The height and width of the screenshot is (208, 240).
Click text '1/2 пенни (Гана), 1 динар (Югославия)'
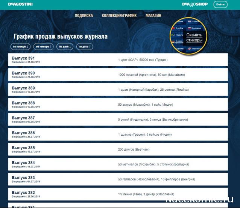(146, 194)
